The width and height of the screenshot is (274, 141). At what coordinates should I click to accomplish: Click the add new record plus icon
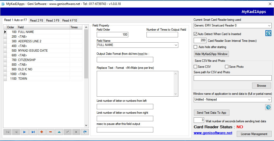(x=42, y=132)
